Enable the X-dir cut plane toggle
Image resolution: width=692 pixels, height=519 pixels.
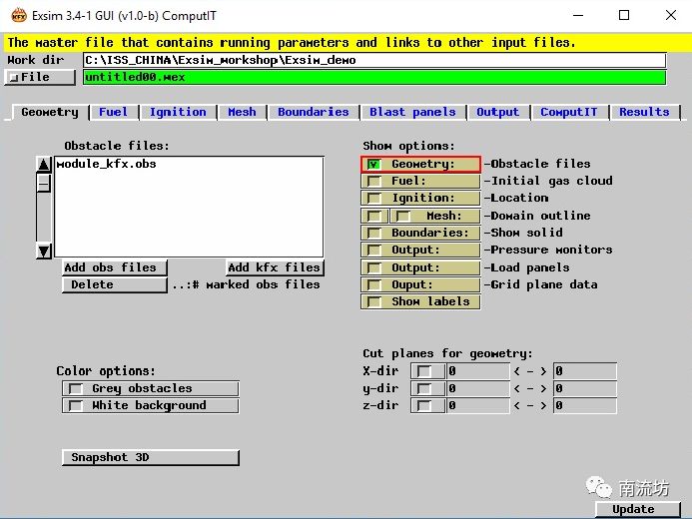426,371
